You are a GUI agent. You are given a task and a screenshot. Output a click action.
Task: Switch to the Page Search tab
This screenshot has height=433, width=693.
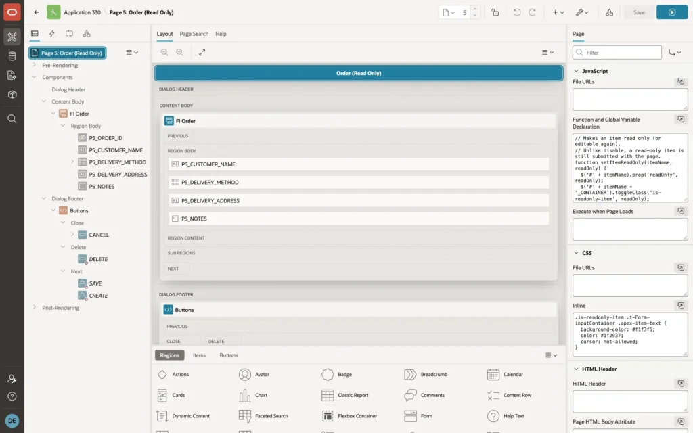pos(194,34)
